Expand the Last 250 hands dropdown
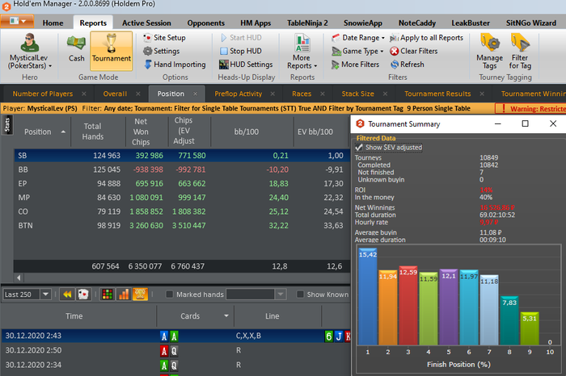 [x=45, y=295]
